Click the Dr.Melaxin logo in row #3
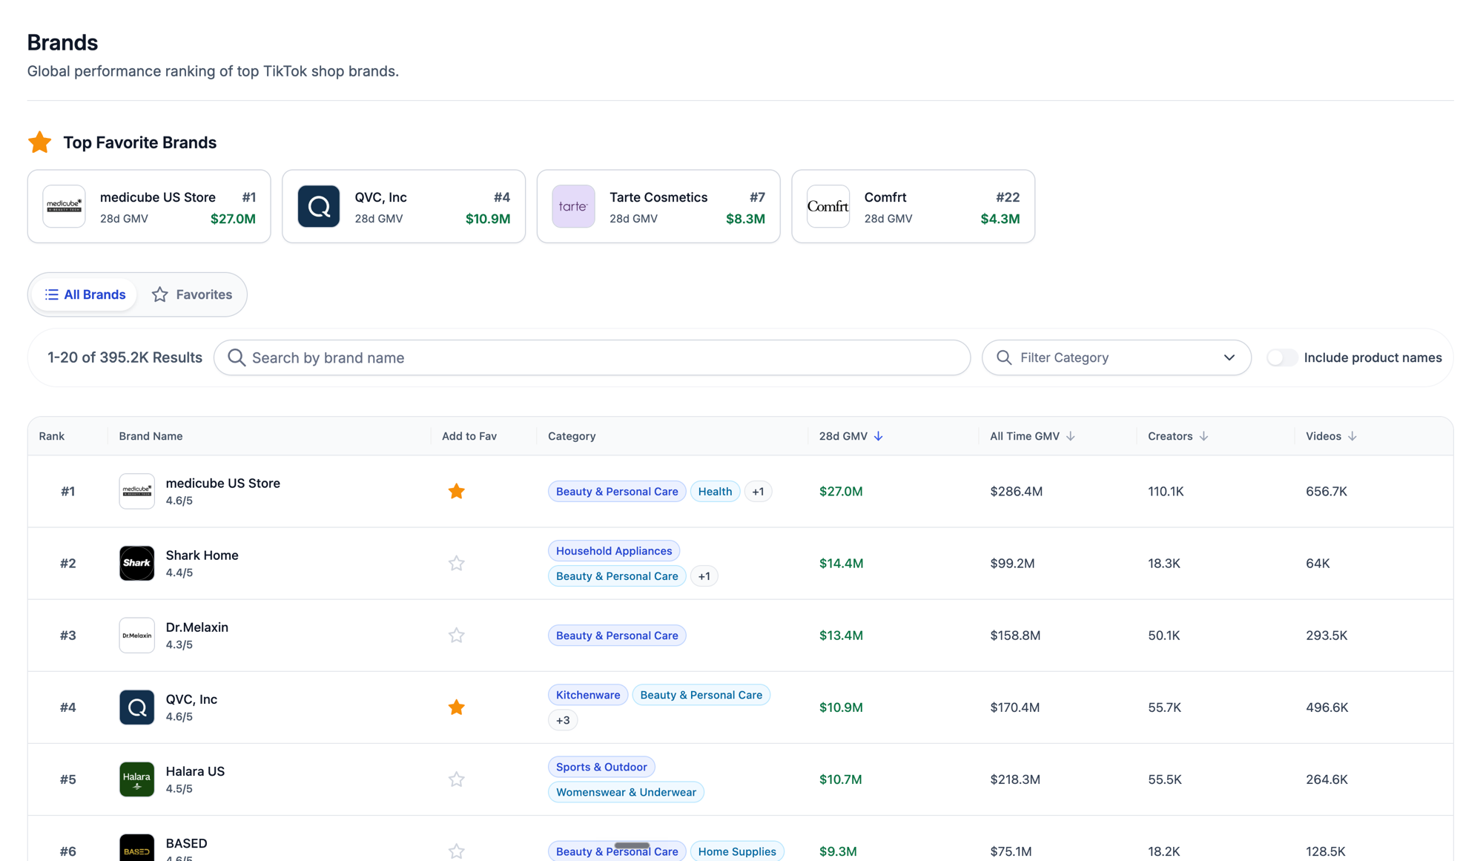 [137, 635]
